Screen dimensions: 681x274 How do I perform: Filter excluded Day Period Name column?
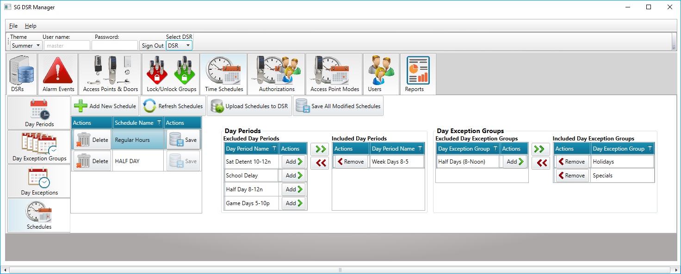pos(274,148)
